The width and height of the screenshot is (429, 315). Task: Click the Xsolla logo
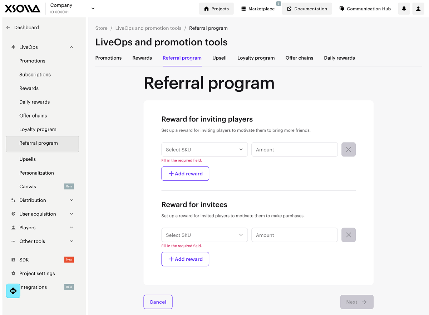tap(22, 9)
